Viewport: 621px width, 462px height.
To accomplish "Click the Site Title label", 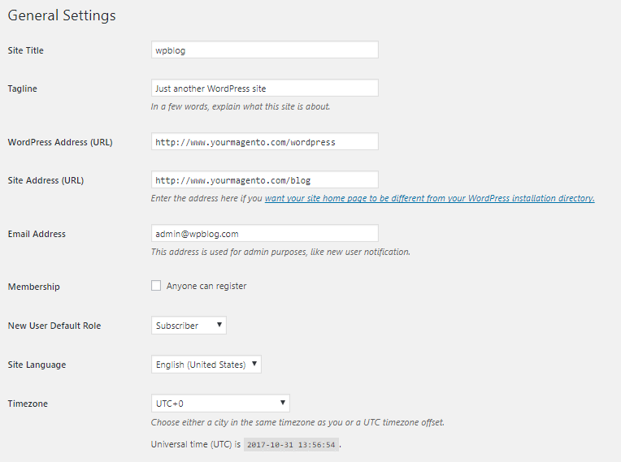I will tap(26, 50).
